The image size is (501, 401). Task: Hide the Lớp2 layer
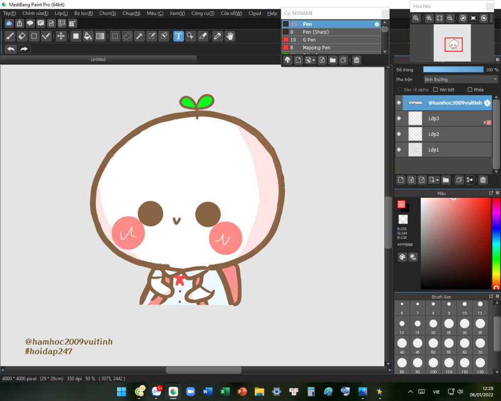(399, 134)
